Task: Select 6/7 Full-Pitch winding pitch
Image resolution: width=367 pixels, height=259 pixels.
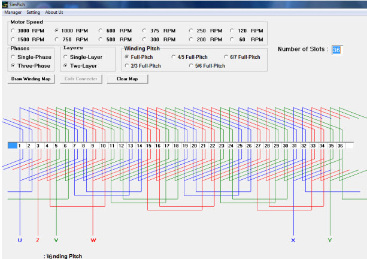Action: tap(242, 57)
